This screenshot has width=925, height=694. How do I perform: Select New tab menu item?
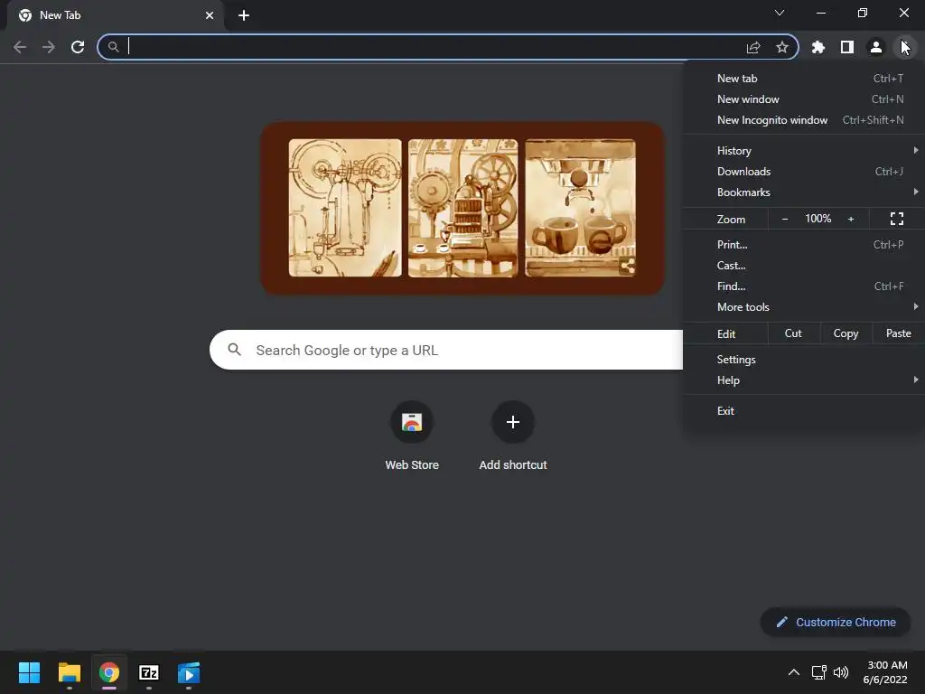803,79
